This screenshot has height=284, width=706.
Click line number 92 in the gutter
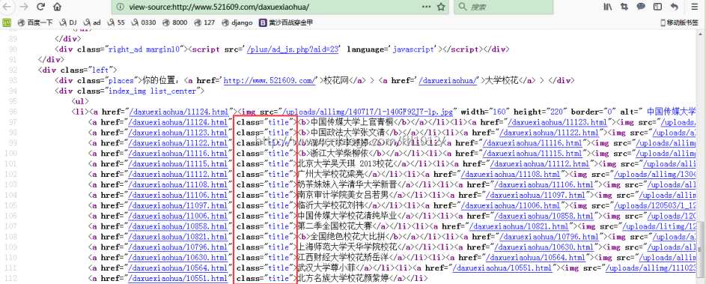13,70
